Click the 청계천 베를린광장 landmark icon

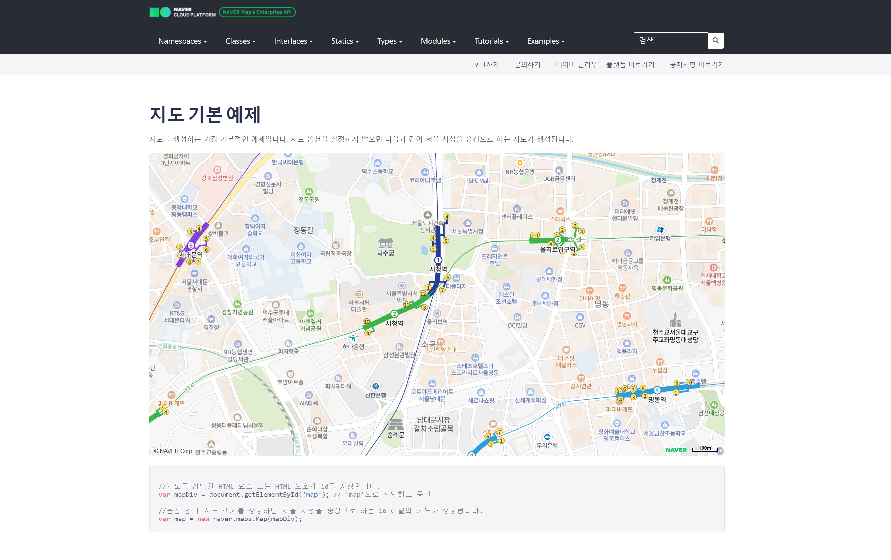pyautogui.click(x=670, y=193)
